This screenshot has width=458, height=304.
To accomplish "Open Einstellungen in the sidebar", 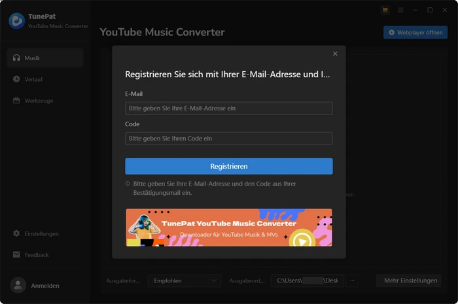I will (45, 233).
